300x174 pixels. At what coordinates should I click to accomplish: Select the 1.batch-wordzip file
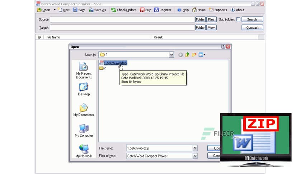pos(113,63)
